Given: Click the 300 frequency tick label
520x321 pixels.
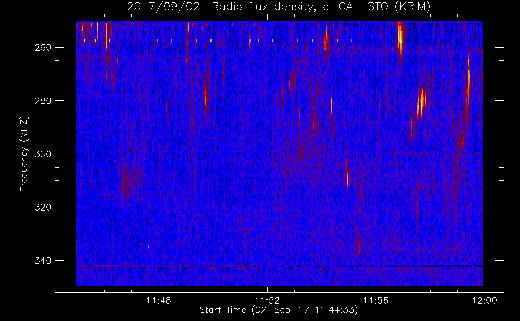Looking at the screenshot, I should (x=43, y=154).
